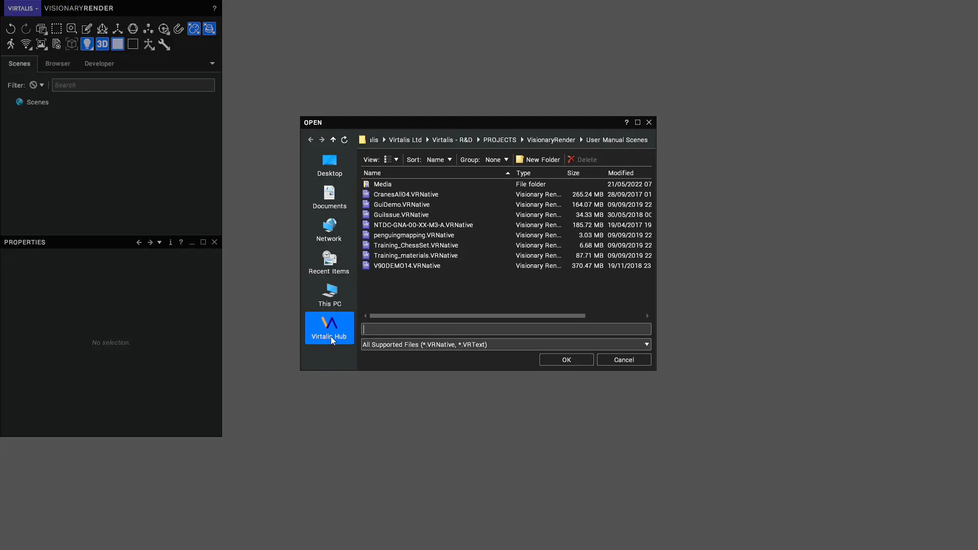The image size is (978, 550).
Task: Open the All Supported Files type dropdown
Action: point(506,345)
